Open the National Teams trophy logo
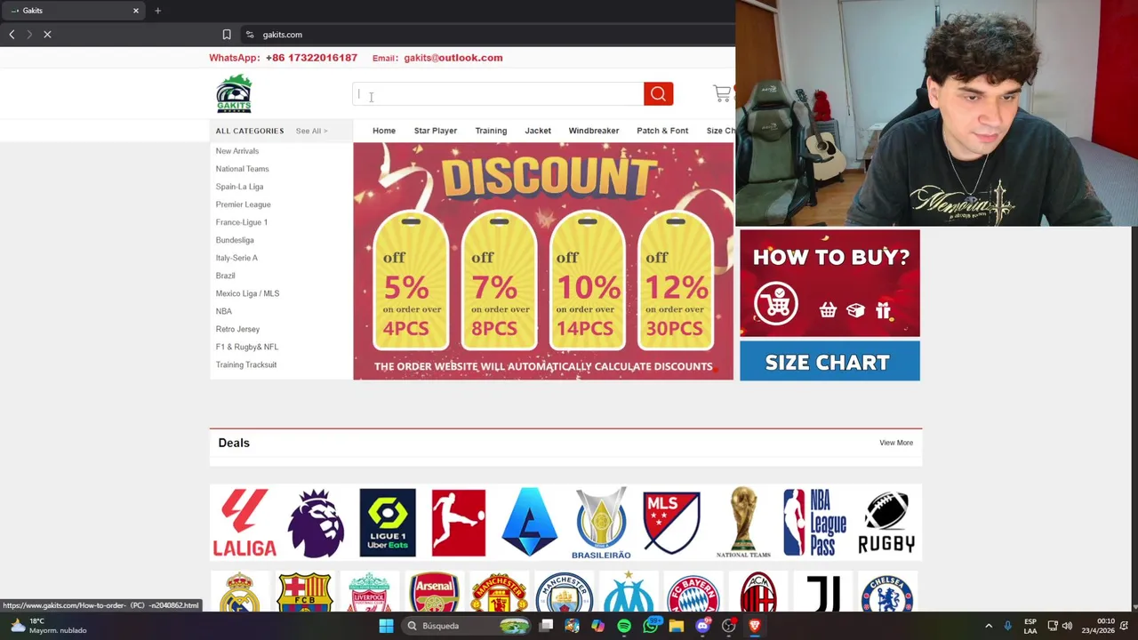The height and width of the screenshot is (640, 1138). coord(744,523)
